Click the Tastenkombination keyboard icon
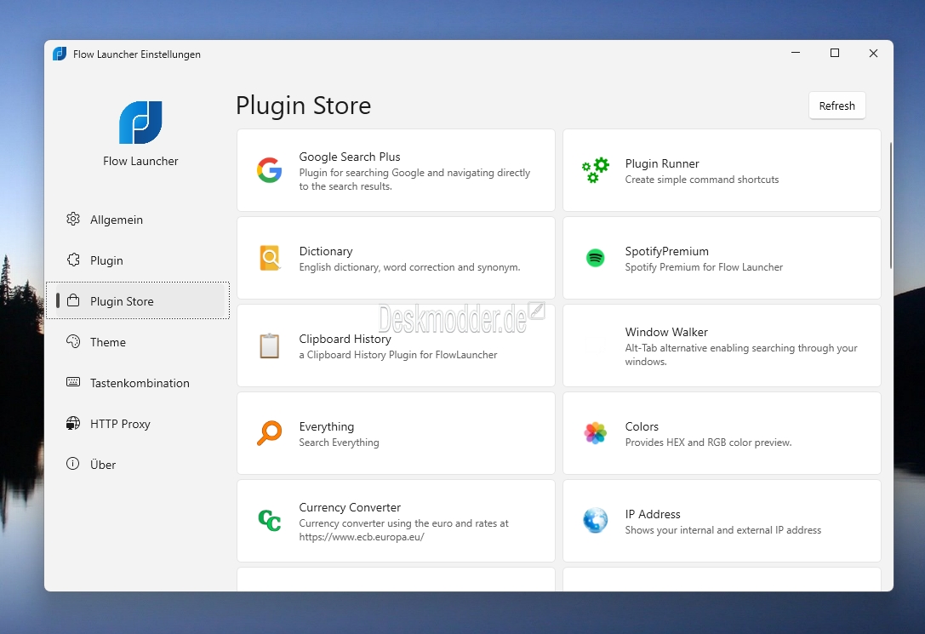The width and height of the screenshot is (925, 634). click(73, 382)
